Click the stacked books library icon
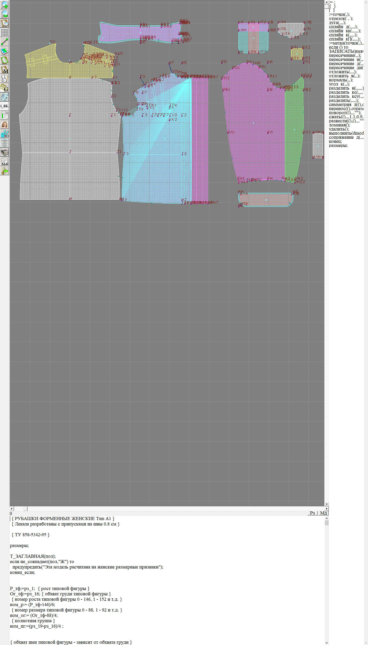Image resolution: width=368 pixels, height=645 pixels. pyautogui.click(x=5, y=152)
